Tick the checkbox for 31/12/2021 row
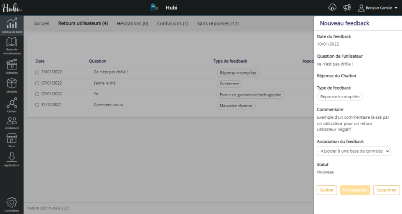 (37, 105)
